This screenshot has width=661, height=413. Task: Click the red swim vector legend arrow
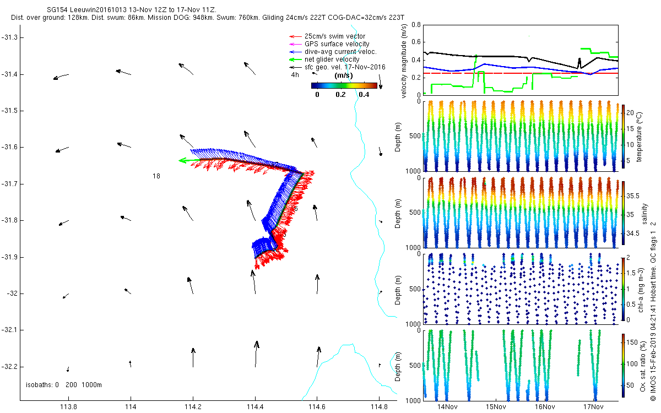pos(295,36)
